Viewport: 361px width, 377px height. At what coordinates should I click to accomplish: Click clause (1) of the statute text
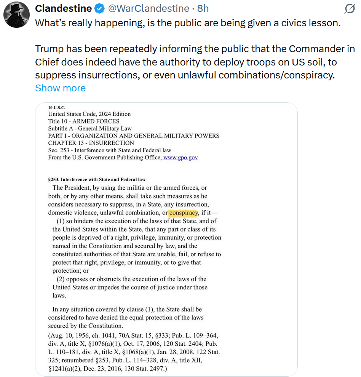tap(136, 246)
